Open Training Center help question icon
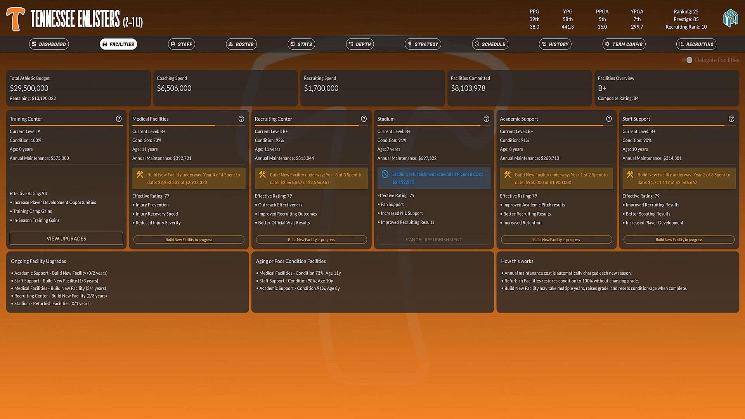This screenshot has width=745, height=419. pos(119,119)
